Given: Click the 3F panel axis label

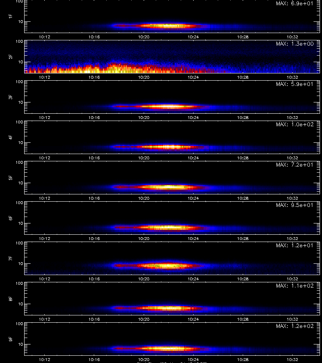Looking at the screenshot, I should [x=10, y=97].
